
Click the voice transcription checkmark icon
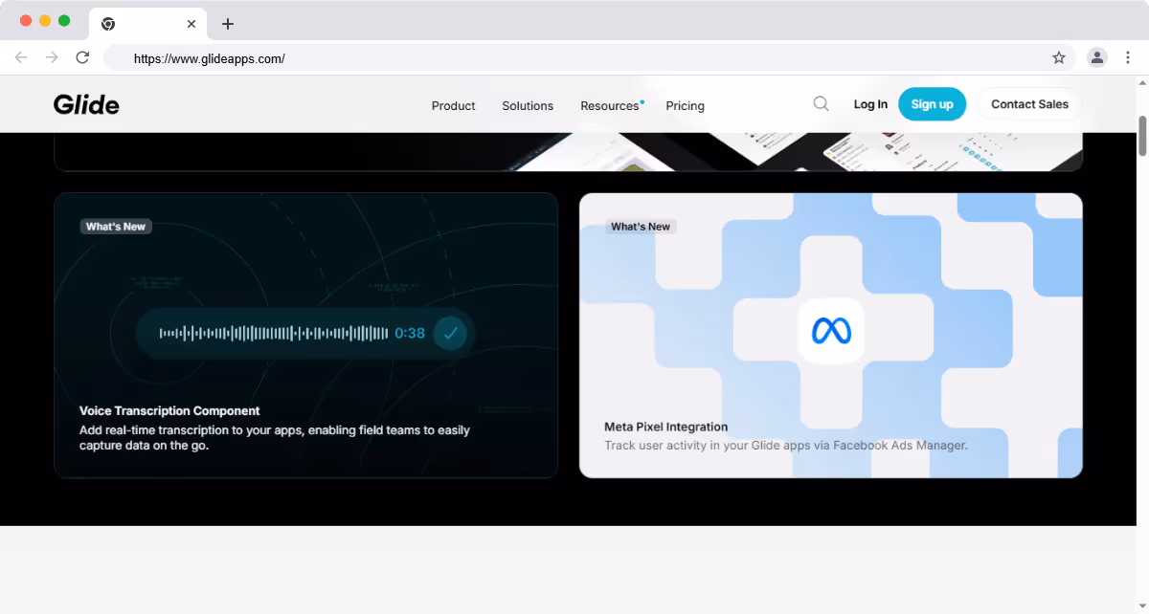[x=450, y=333]
